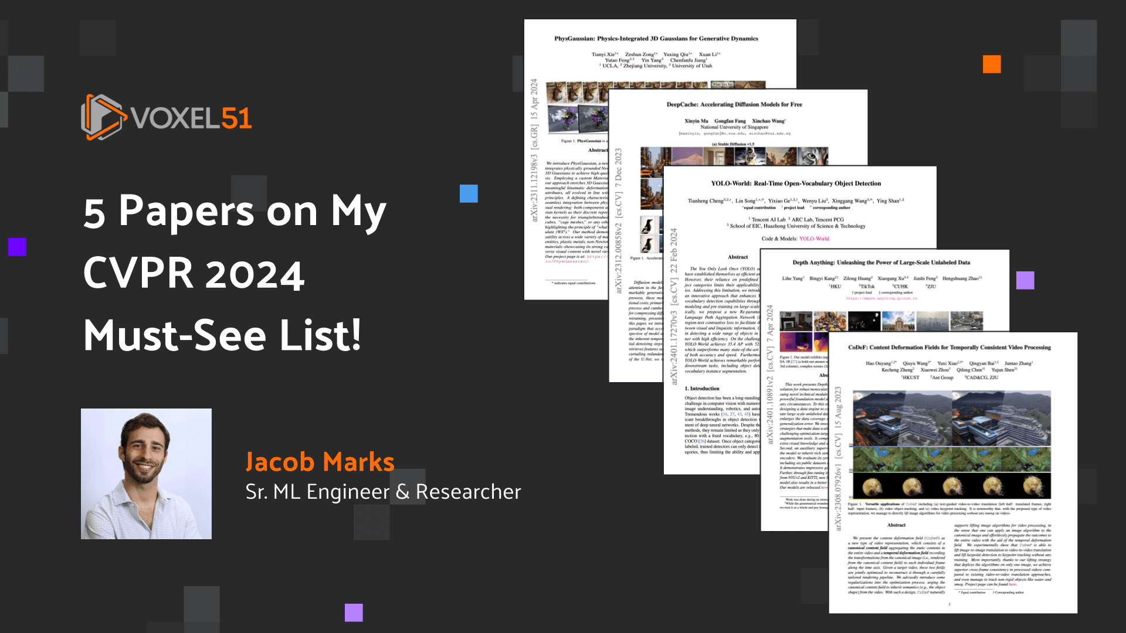
Task: Click the lavender square at bottom
Action: pos(353,612)
